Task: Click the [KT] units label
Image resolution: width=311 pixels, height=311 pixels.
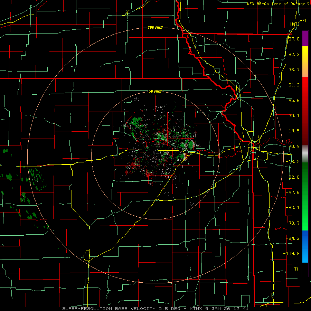Action: pos(295,24)
